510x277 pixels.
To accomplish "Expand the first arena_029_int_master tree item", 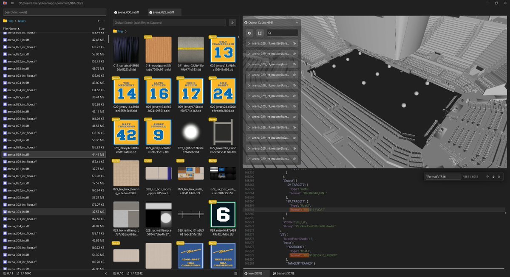I will [249, 43].
